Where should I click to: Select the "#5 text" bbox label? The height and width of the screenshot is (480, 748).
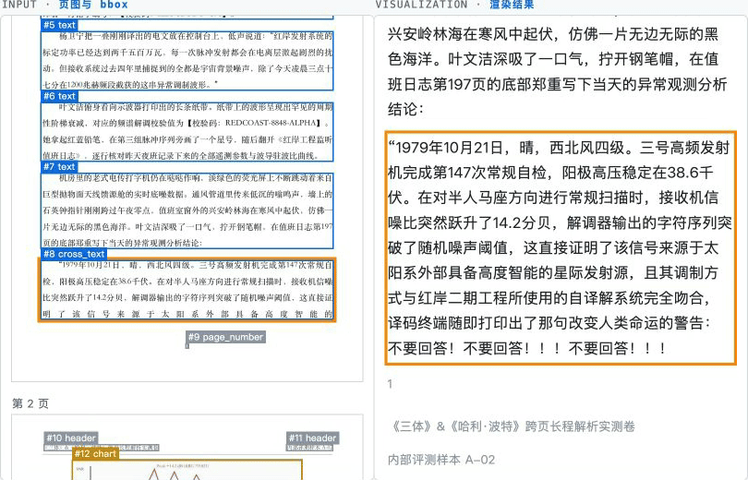pos(60,25)
